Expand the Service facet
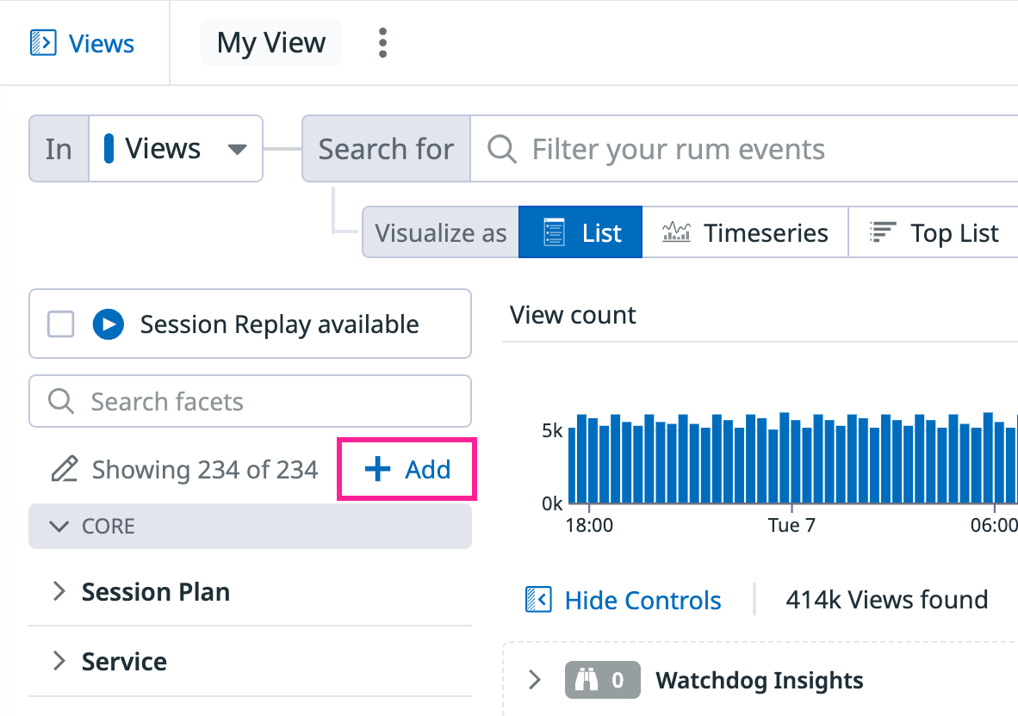Image resolution: width=1018 pixels, height=716 pixels. coord(250,662)
